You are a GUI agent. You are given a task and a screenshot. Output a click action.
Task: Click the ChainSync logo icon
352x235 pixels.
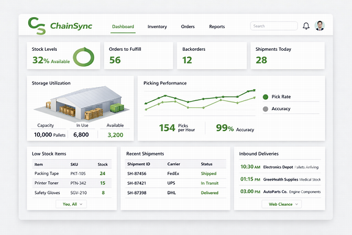37,26
